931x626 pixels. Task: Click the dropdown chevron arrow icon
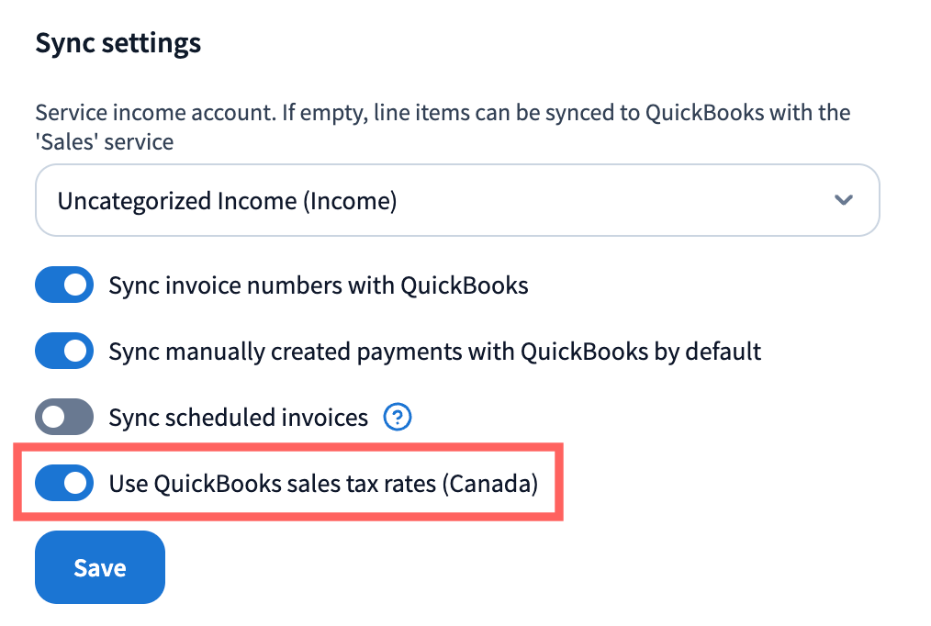tap(844, 200)
